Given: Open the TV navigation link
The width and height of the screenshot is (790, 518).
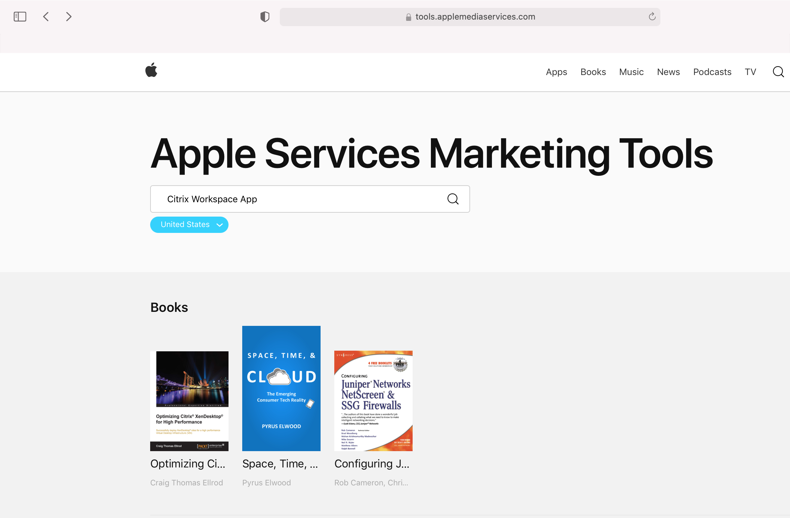Looking at the screenshot, I should 750,72.
